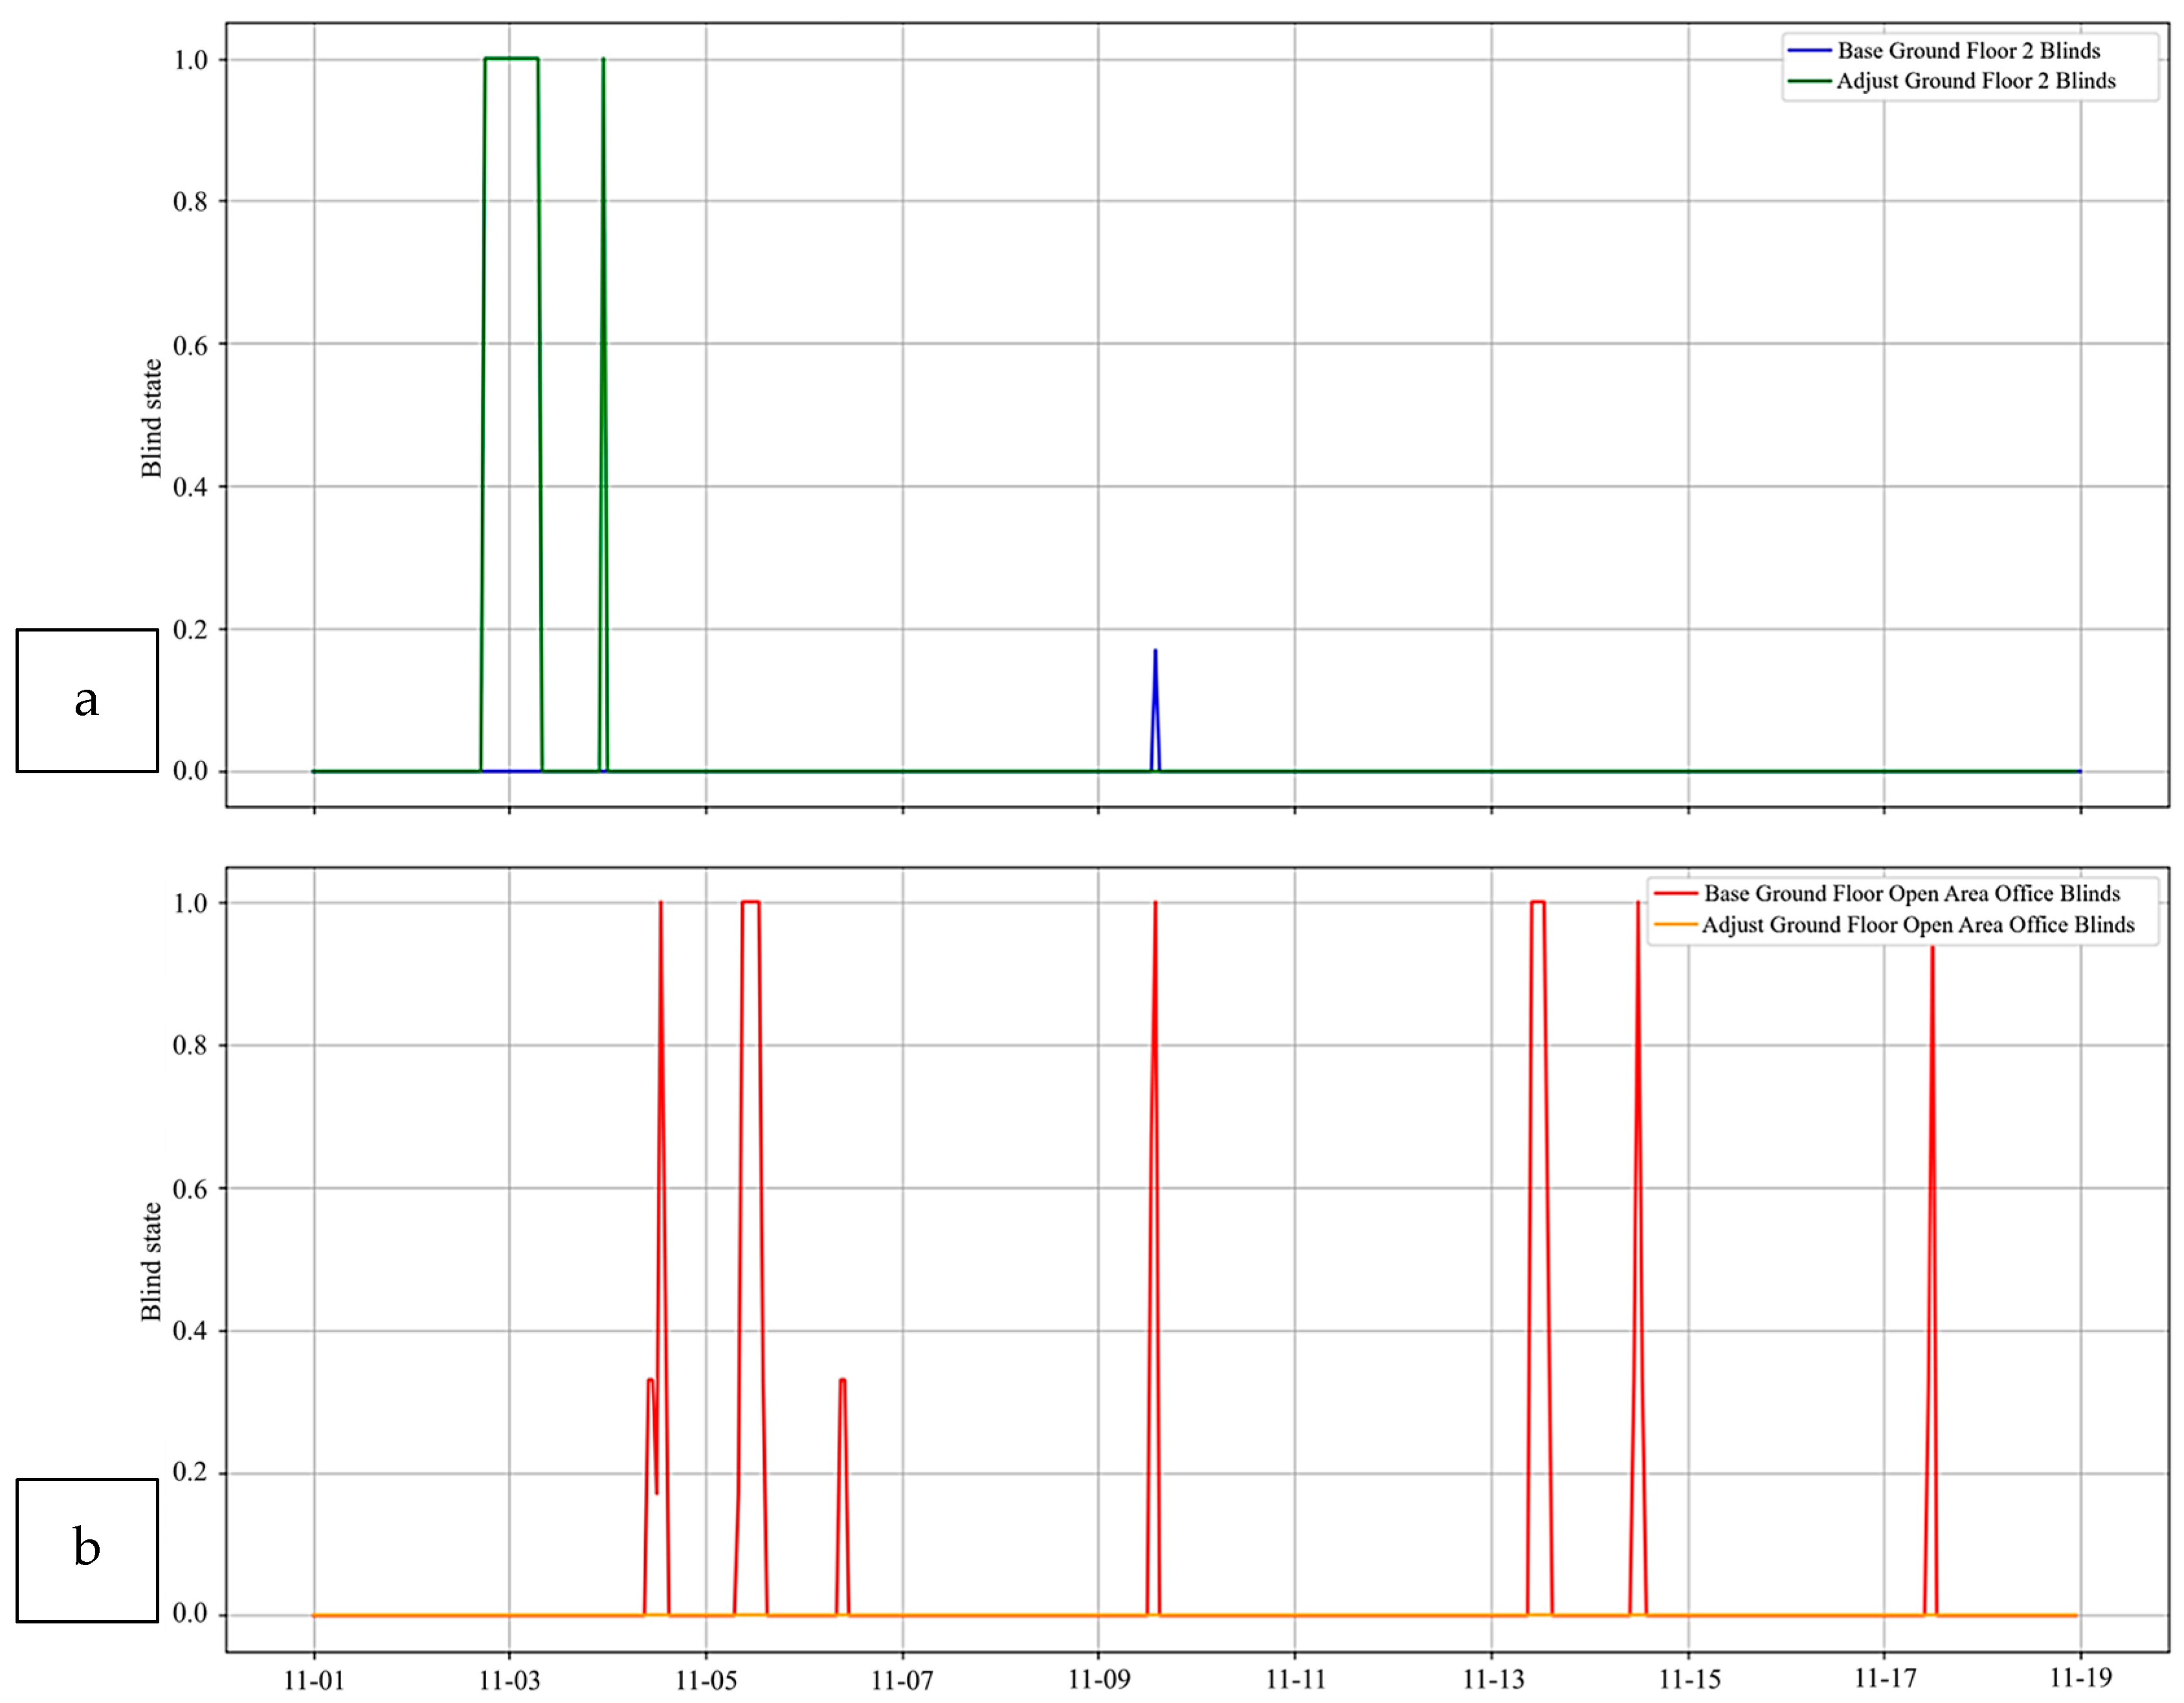Click the x-axis tick label 11-11

(x=1295, y=1680)
